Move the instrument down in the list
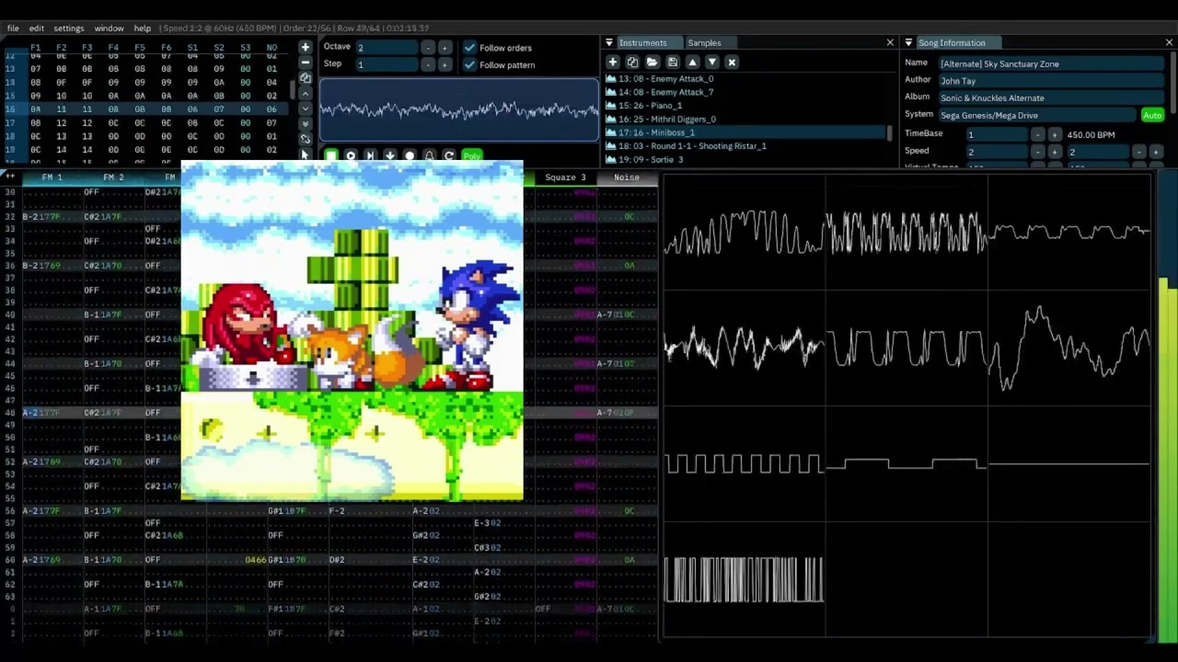Viewport: 1178px width, 662px height. 711,62
